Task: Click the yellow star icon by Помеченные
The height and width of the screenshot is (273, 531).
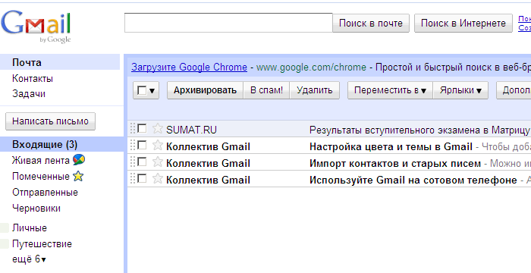Action: 78,176
